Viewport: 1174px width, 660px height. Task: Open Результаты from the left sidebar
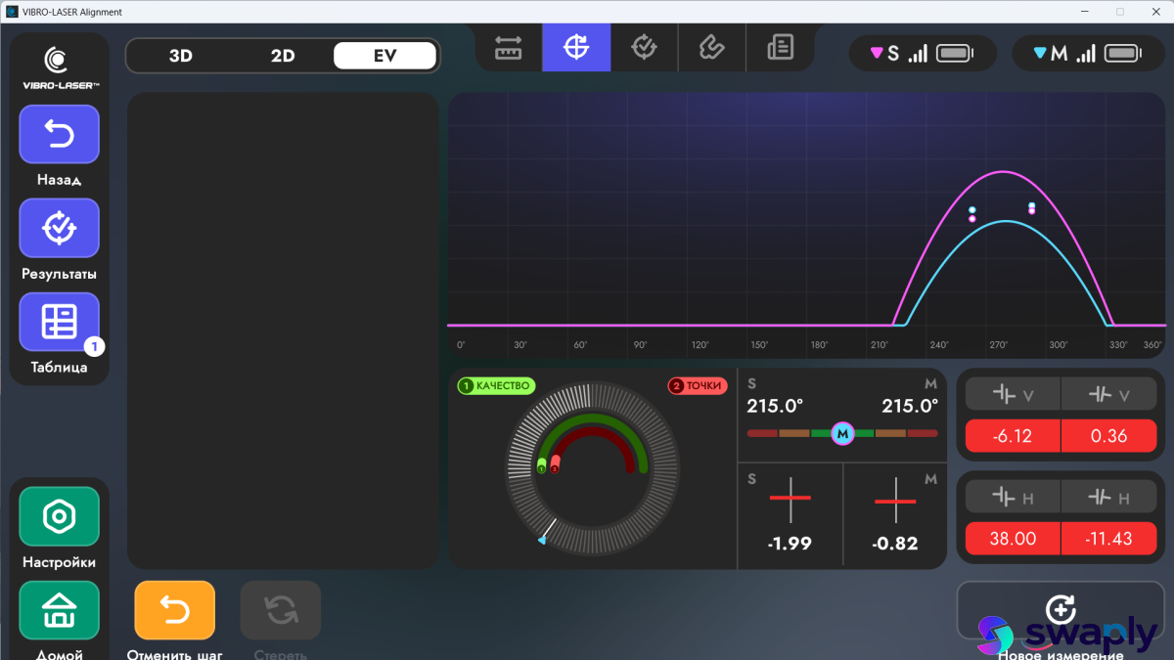tap(59, 228)
